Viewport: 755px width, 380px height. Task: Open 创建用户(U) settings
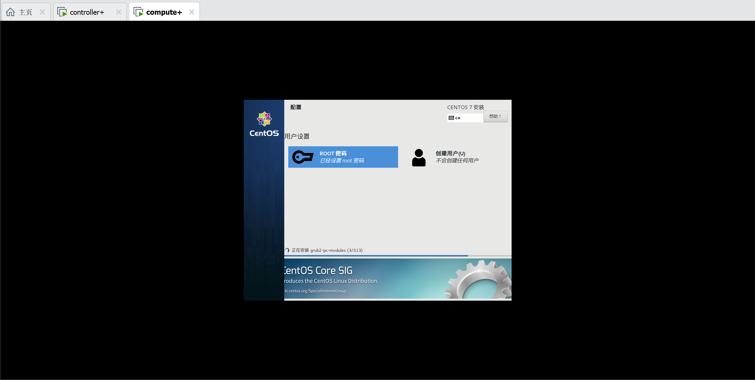(x=457, y=157)
